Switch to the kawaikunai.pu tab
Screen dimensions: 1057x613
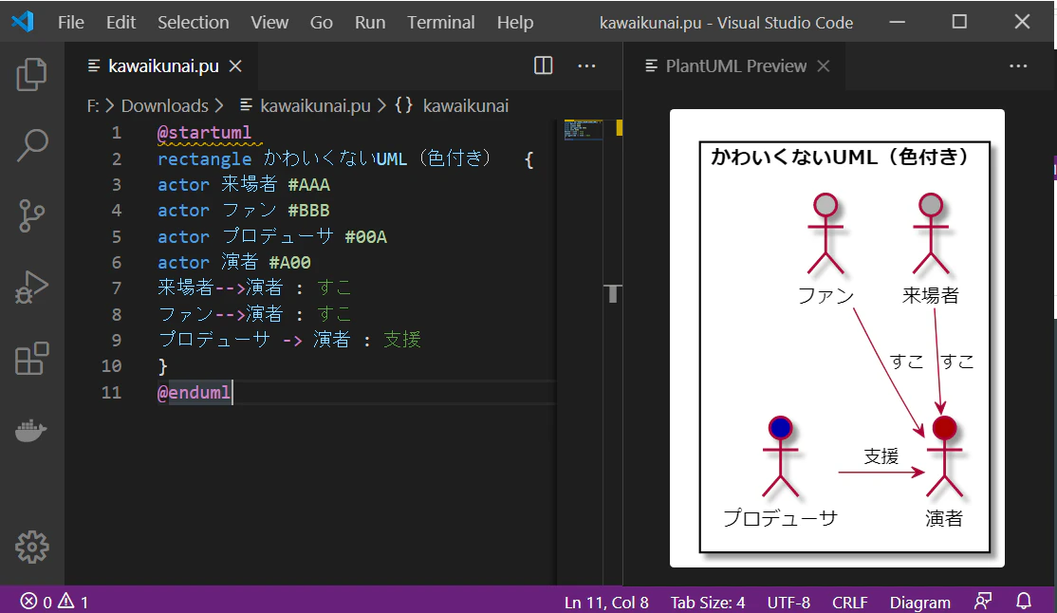coord(163,65)
